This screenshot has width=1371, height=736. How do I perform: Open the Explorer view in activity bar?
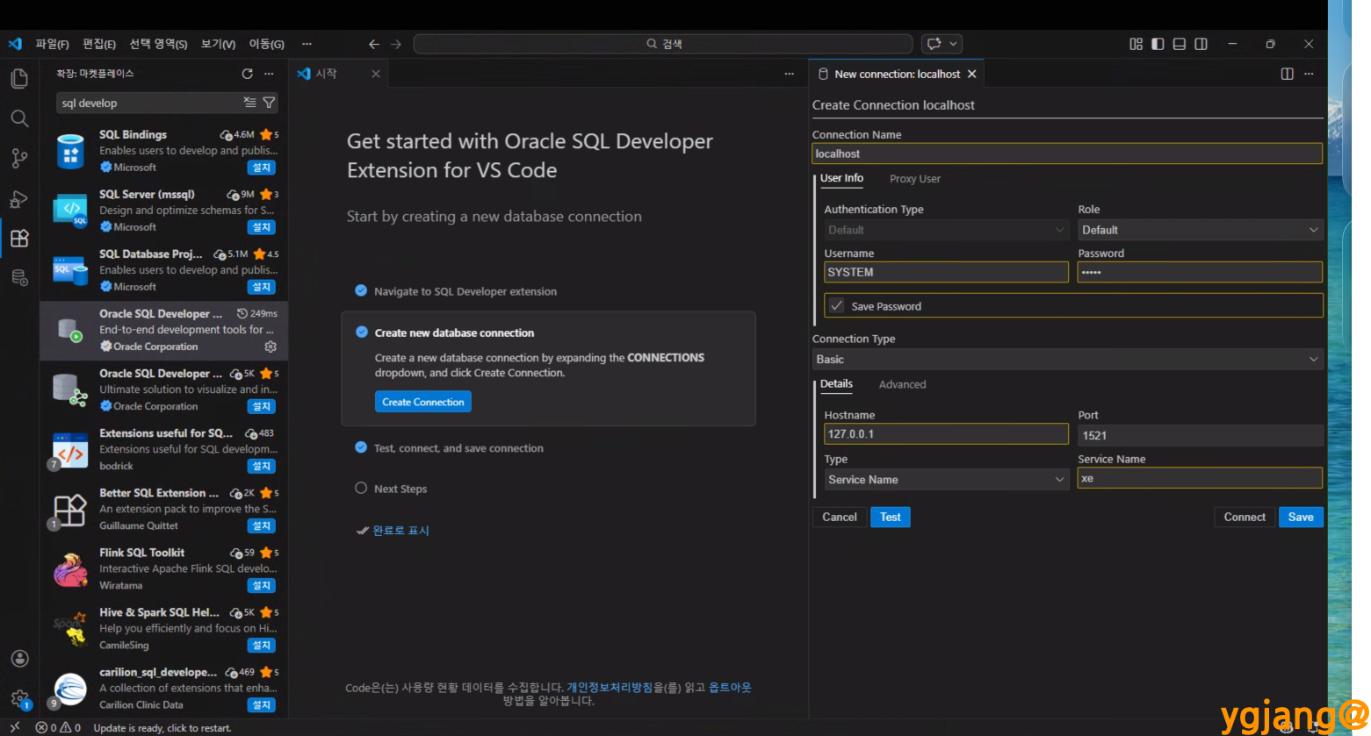coord(19,78)
